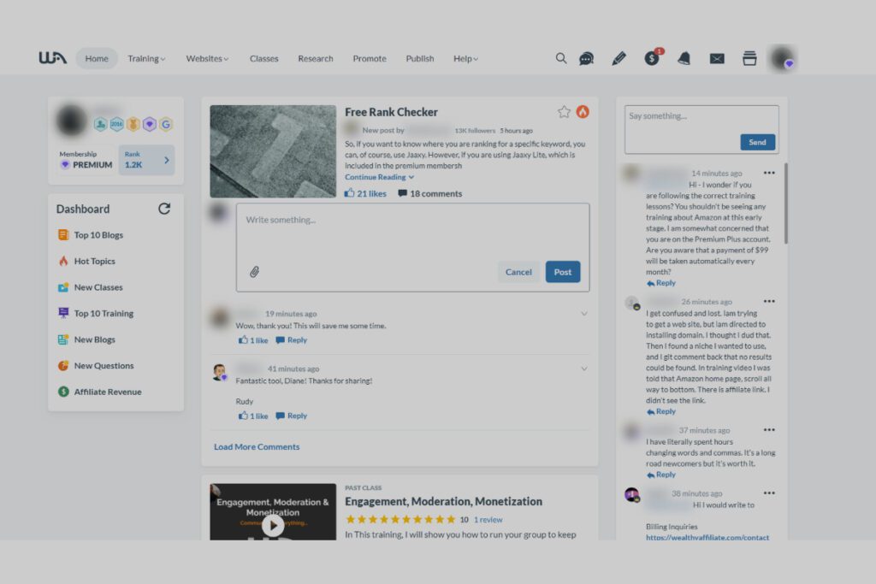Open the Research menu item
Screen dimensions: 876x584
[316, 59]
